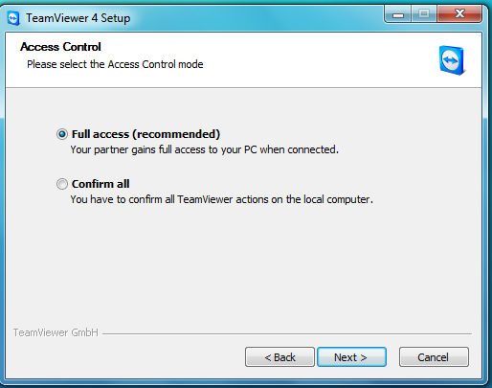Click the disabled maximize button

point(424,14)
